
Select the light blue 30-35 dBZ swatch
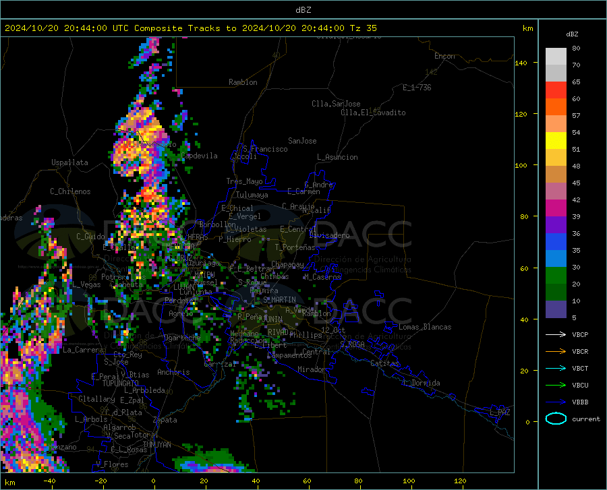click(x=556, y=259)
